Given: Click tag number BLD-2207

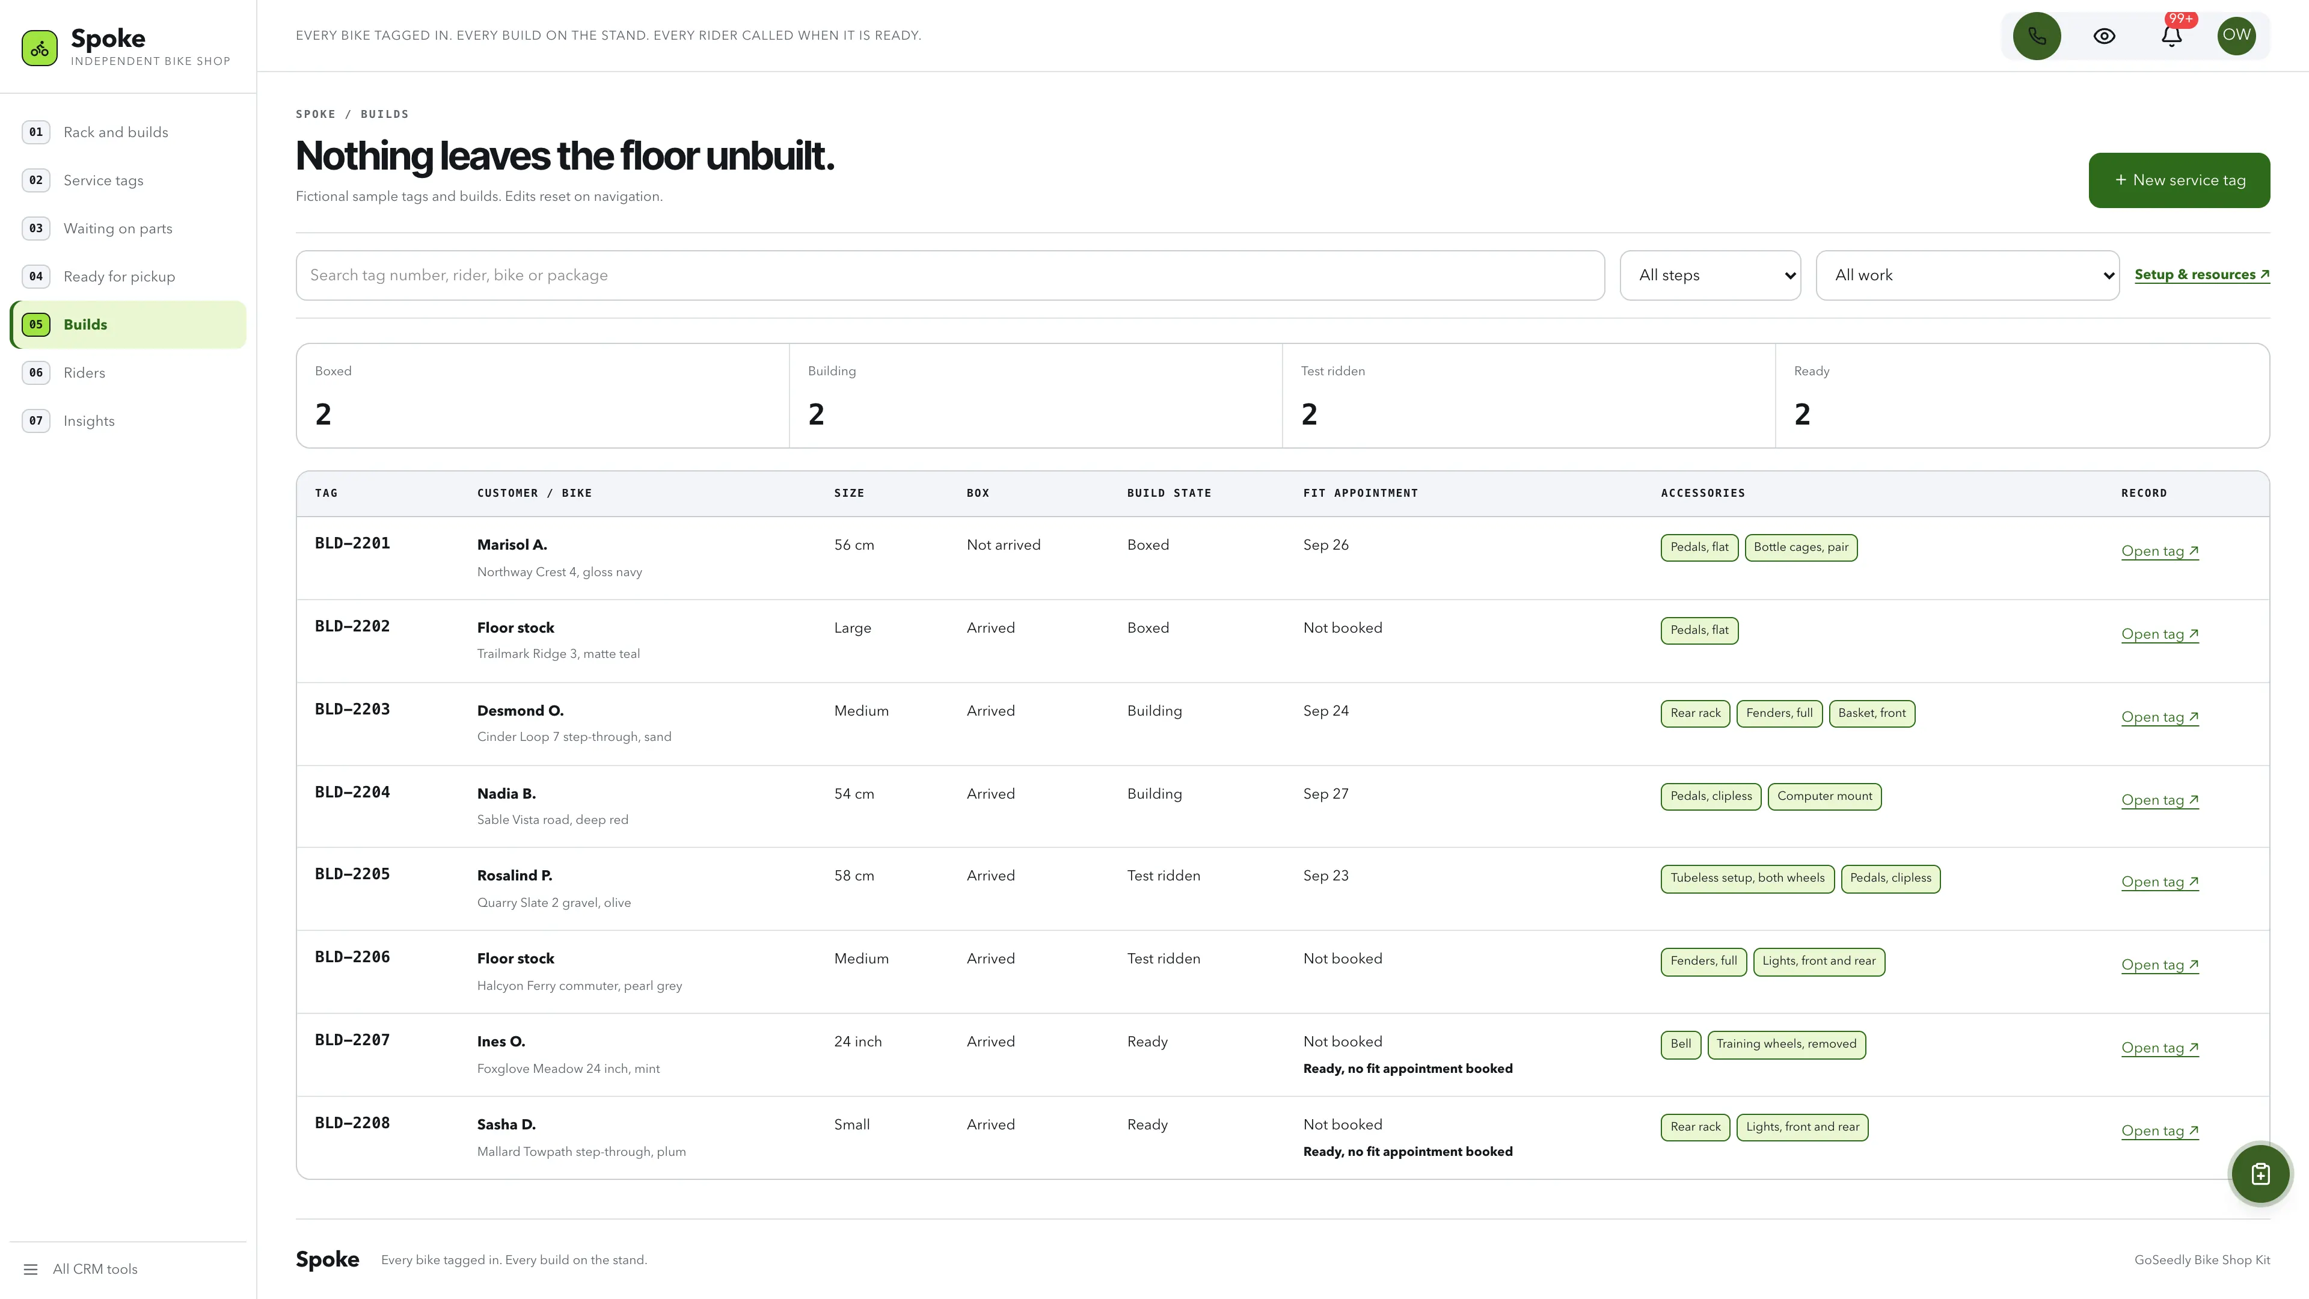Looking at the screenshot, I should pos(352,1040).
